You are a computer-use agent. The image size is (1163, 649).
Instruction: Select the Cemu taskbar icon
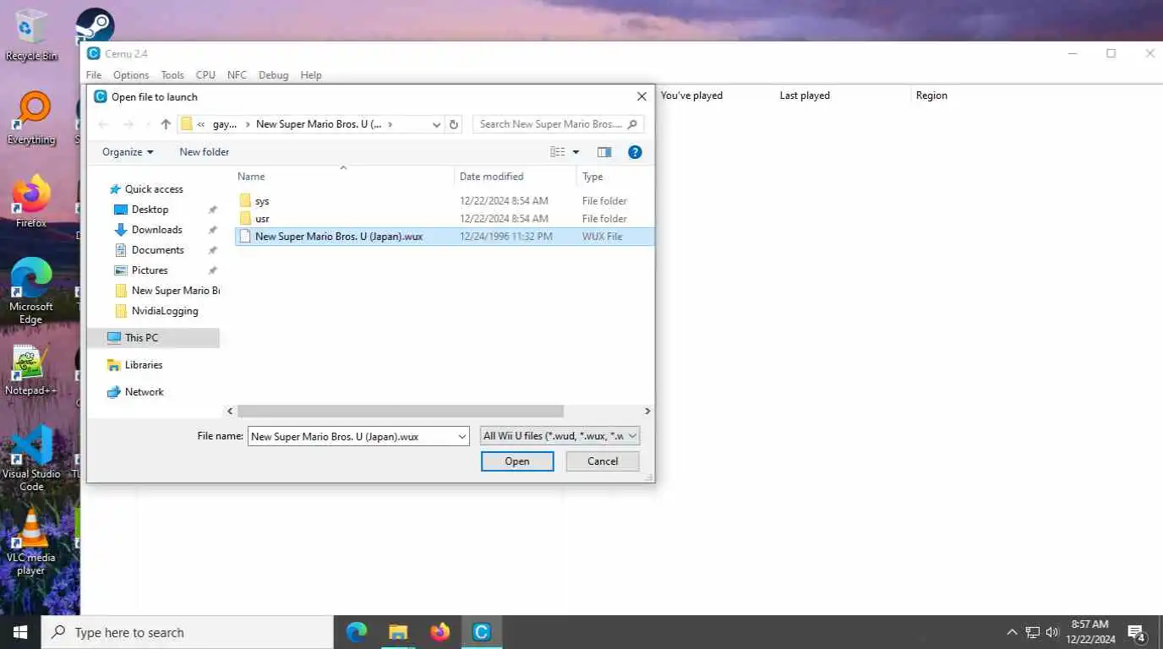coord(482,632)
